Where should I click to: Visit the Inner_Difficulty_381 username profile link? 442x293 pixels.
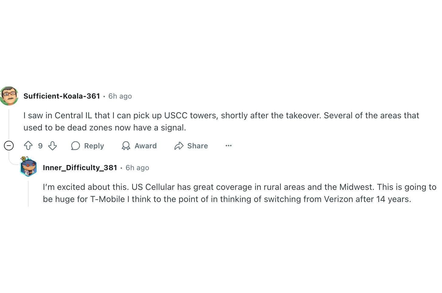80,168
